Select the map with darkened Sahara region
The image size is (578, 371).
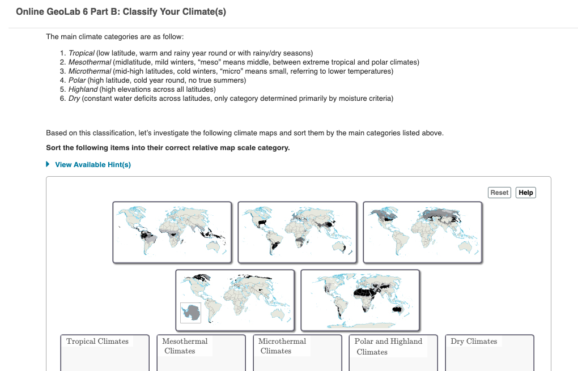coord(360,300)
